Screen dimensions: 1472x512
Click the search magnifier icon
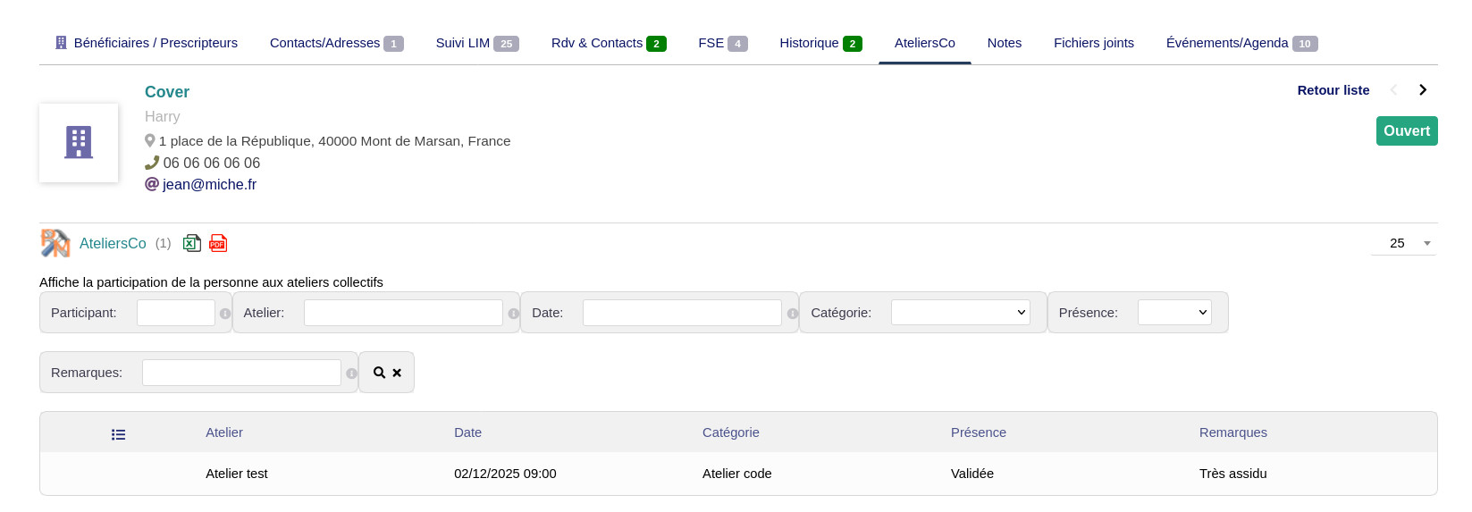click(379, 373)
